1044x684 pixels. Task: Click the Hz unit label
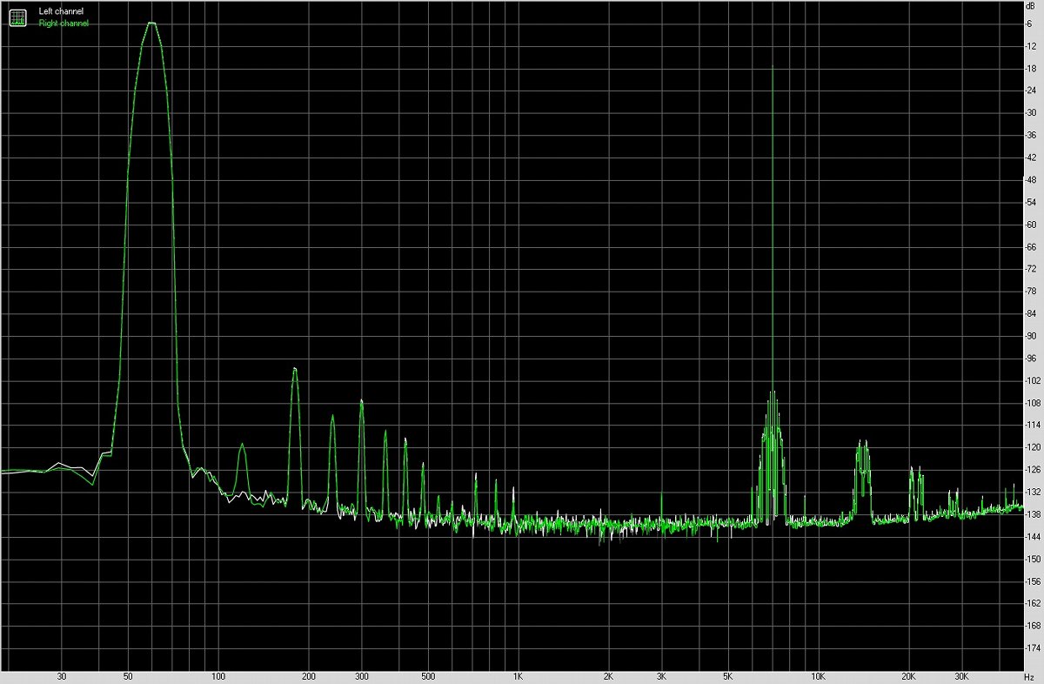[1030, 676]
